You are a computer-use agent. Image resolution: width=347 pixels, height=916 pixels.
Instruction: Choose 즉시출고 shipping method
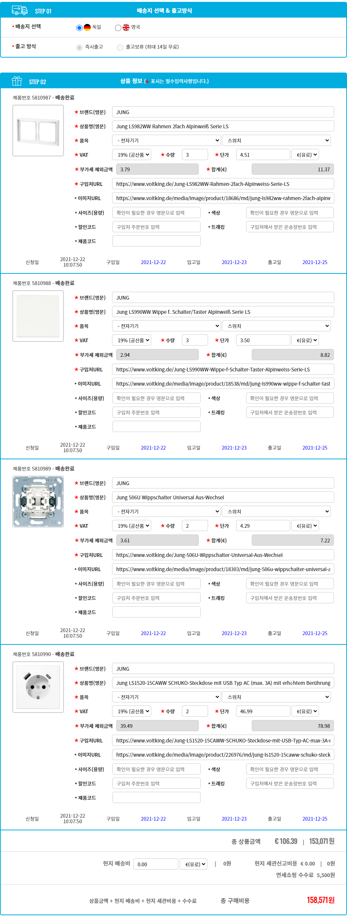(x=79, y=48)
